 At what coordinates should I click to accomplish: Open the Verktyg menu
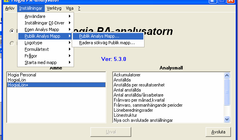(x=54, y=8)
